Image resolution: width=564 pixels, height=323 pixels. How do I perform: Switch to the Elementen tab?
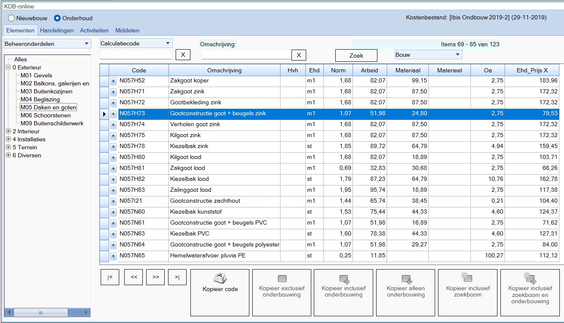click(x=21, y=30)
